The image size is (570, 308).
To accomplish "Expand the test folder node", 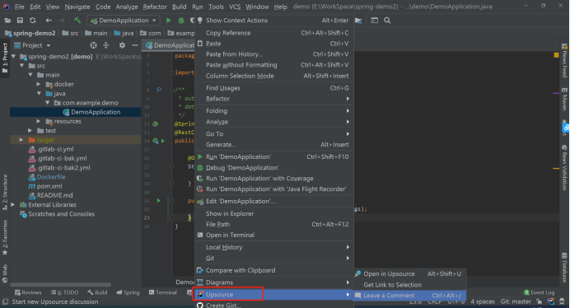I will click(30, 131).
